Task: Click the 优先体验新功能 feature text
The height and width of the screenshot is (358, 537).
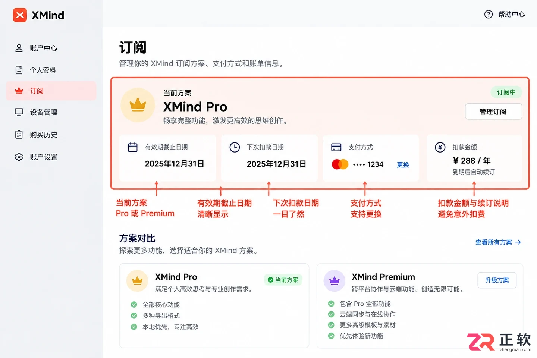Action: 361,336
